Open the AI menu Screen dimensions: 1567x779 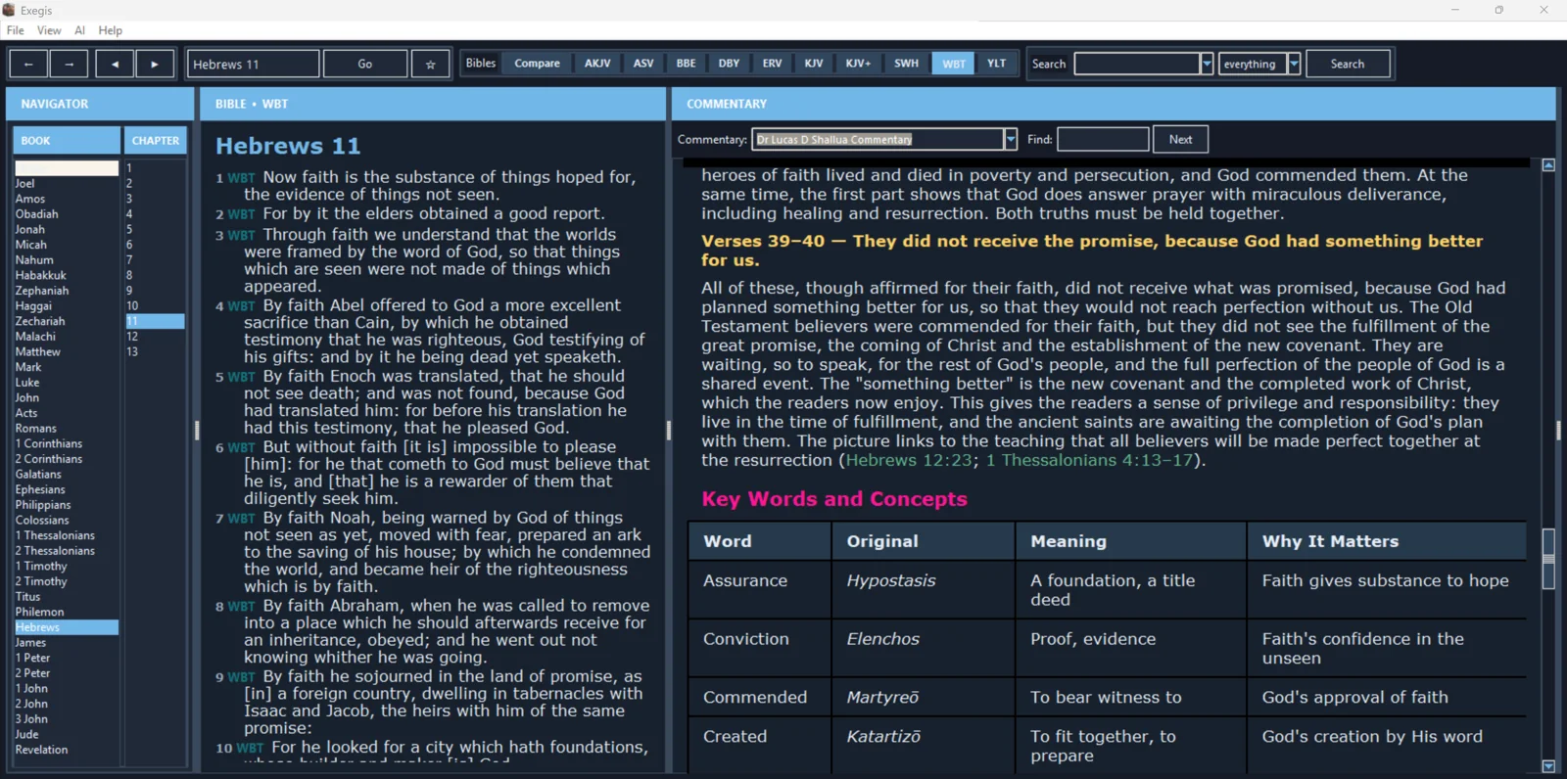point(80,30)
